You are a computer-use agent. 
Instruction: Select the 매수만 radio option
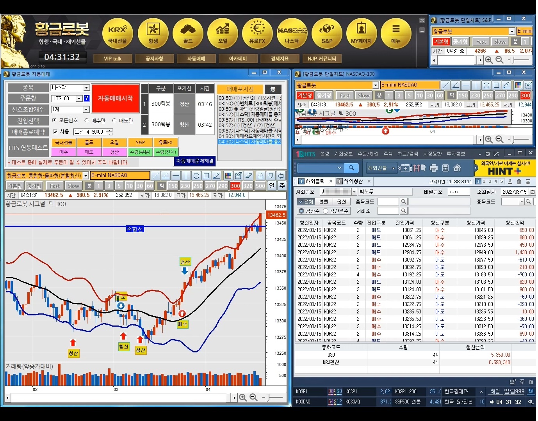coord(87,120)
